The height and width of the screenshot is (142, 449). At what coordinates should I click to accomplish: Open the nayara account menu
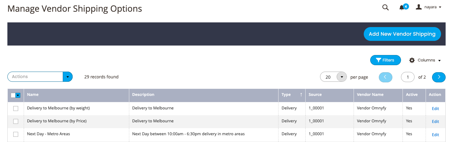click(429, 7)
